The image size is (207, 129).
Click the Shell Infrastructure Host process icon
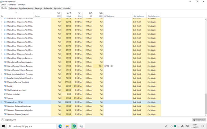tap(5, 90)
